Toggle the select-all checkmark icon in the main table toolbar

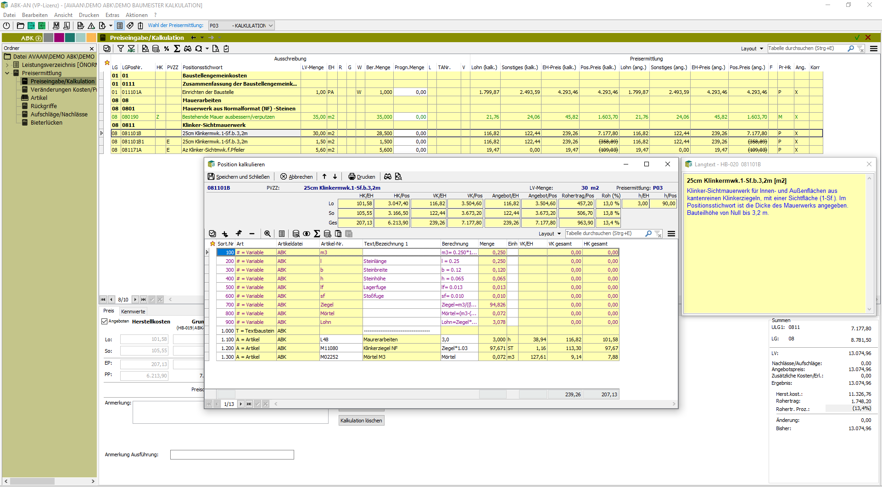point(107,49)
